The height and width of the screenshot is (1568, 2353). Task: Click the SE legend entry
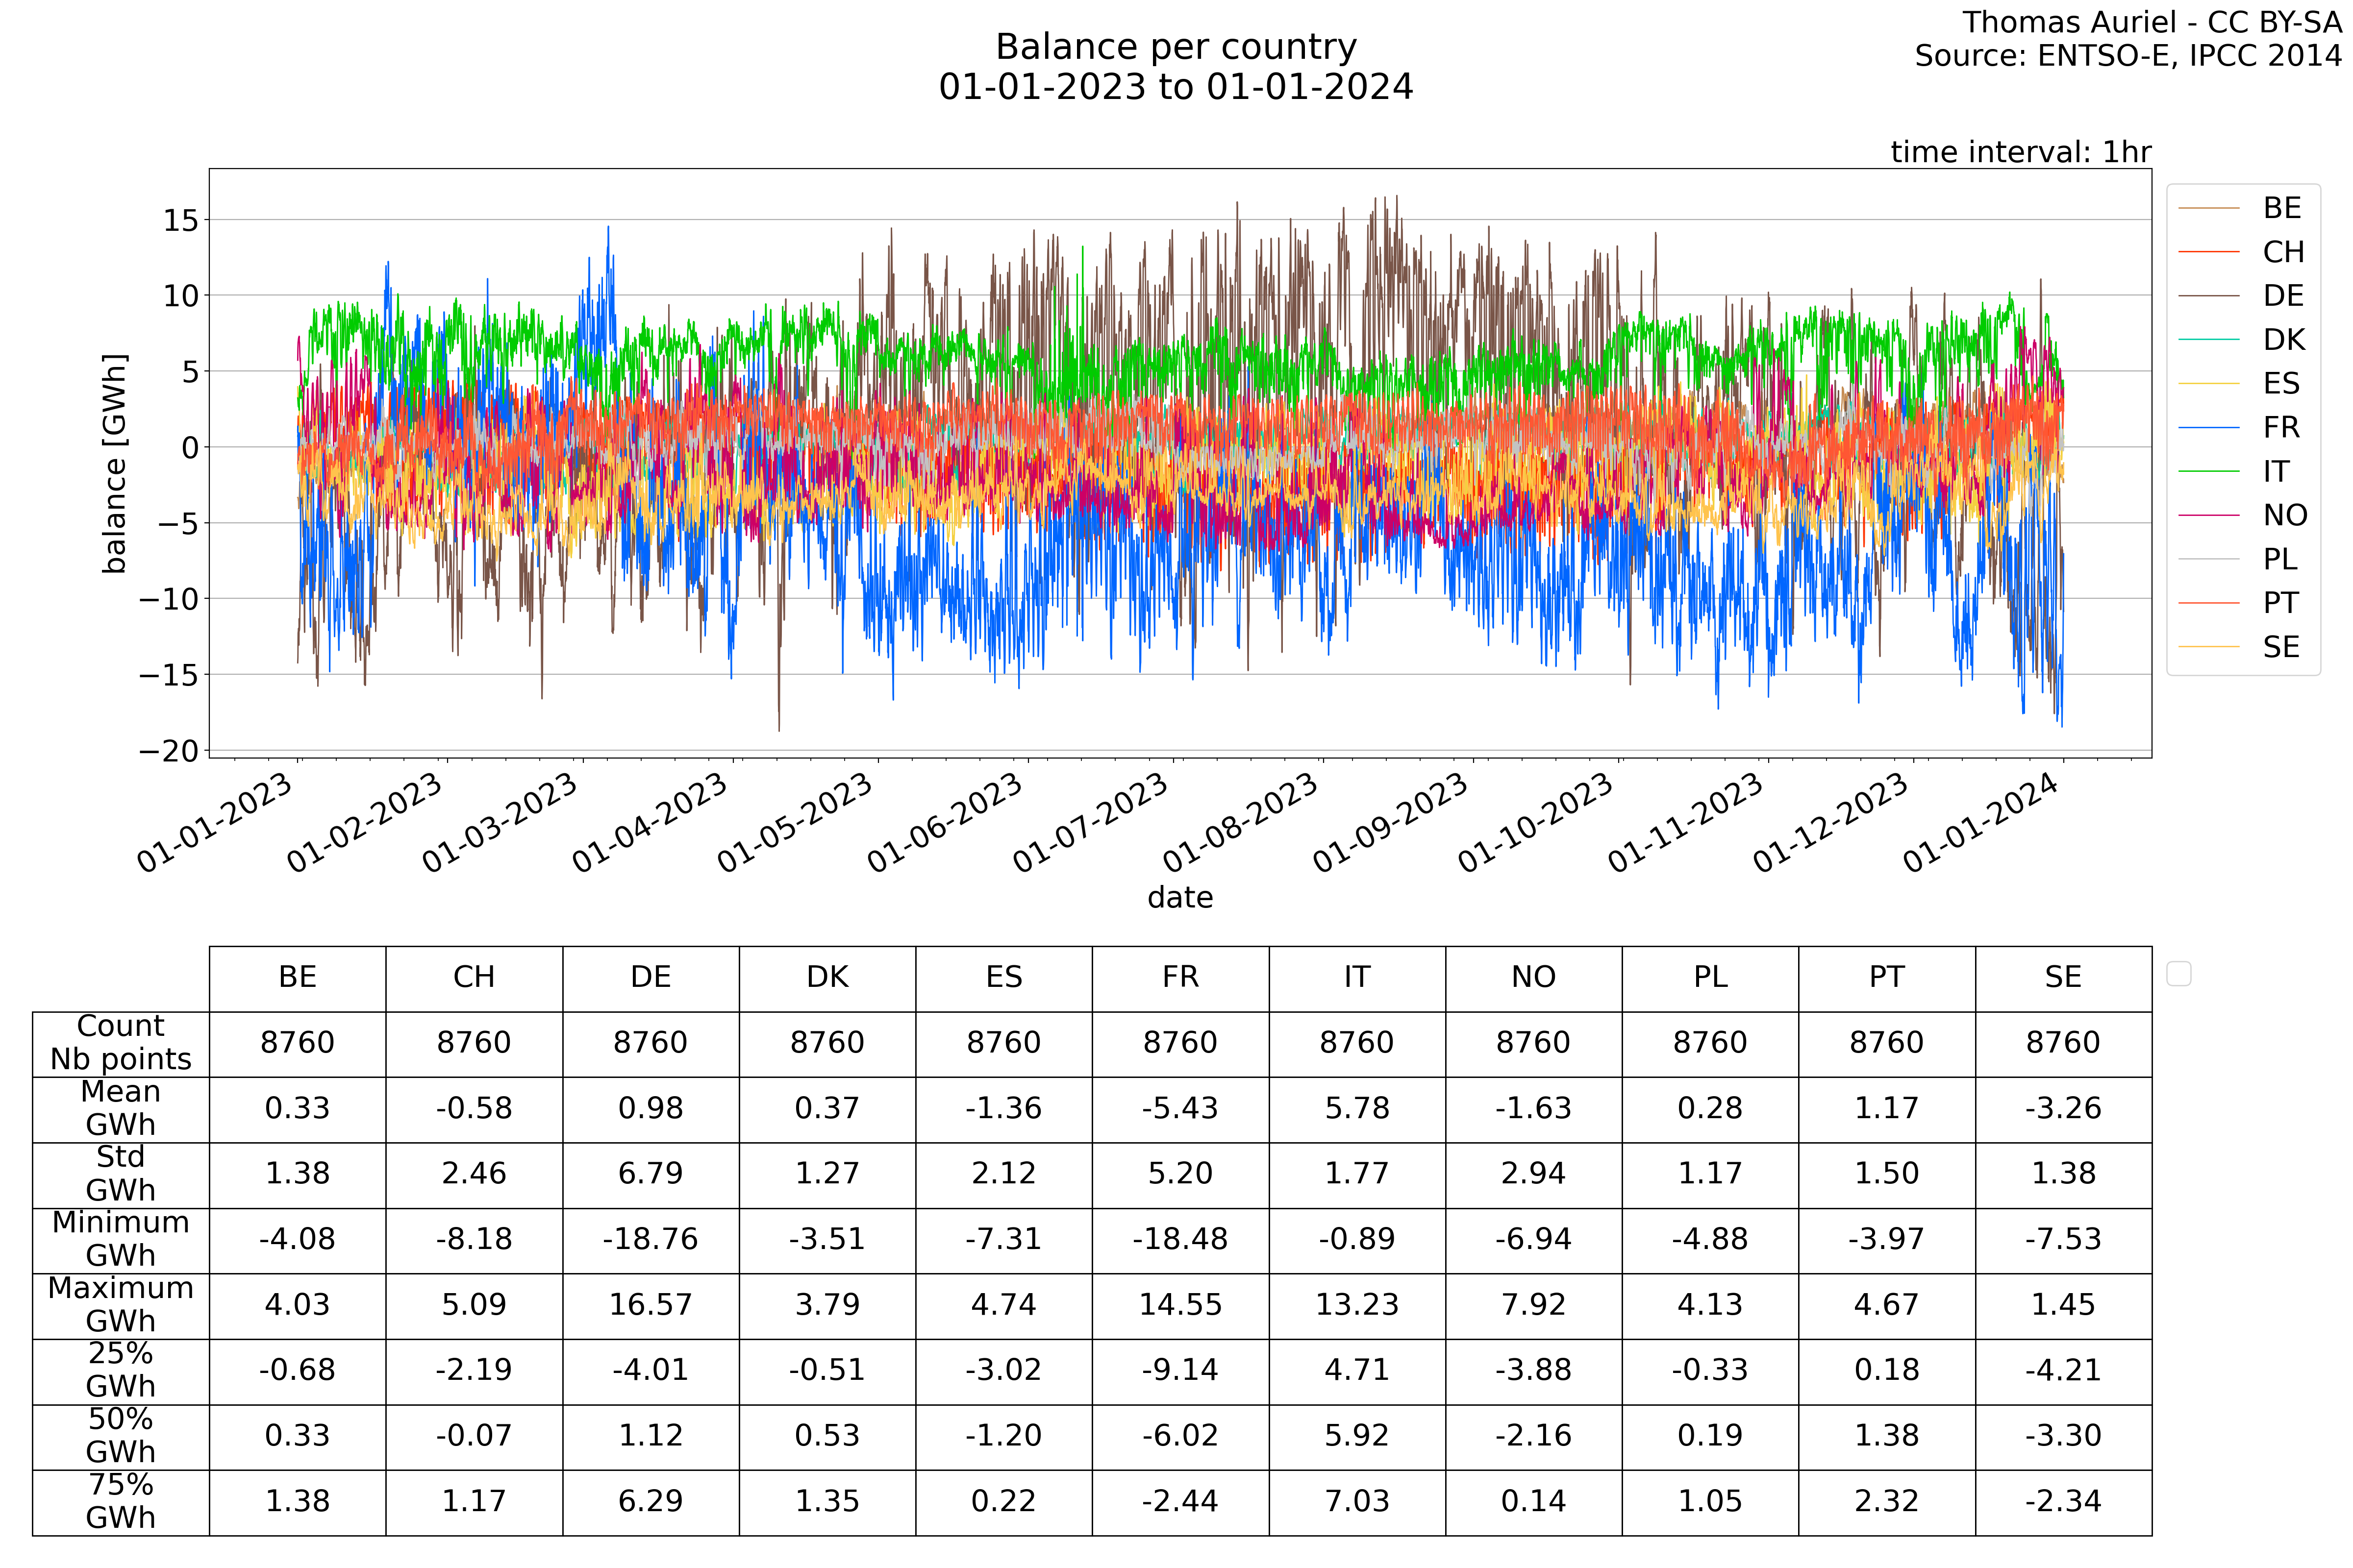(2281, 647)
